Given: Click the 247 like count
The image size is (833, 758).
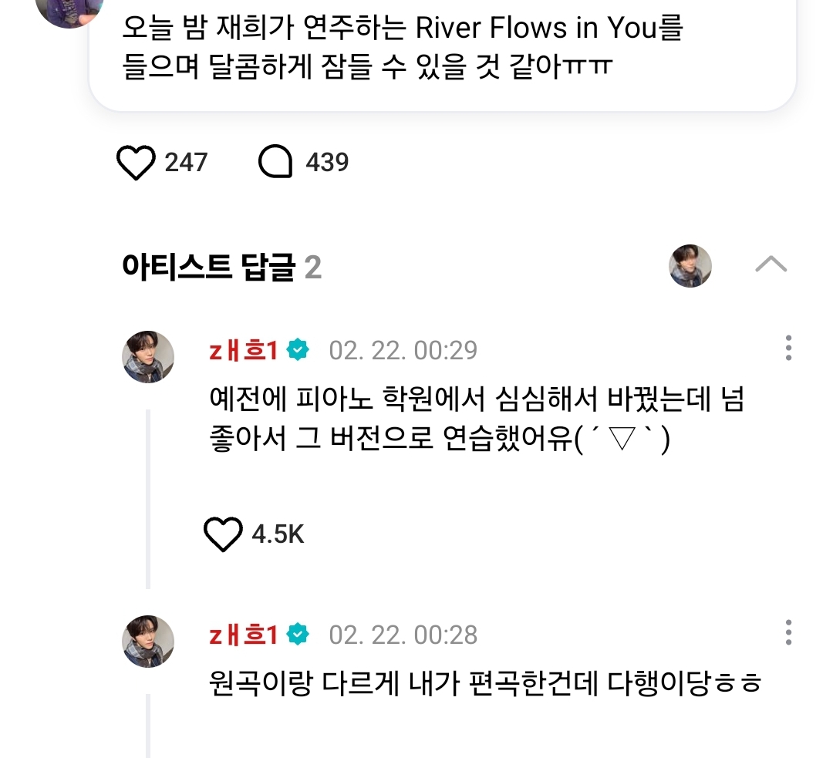Looking at the screenshot, I should click(186, 163).
